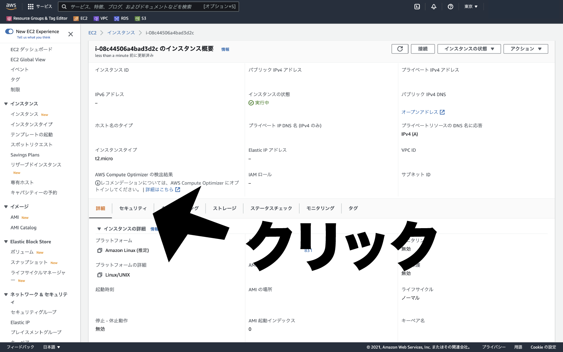Image resolution: width=563 pixels, height=352 pixels.
Task: Open 制限 in the sidebar
Action: [15, 90]
